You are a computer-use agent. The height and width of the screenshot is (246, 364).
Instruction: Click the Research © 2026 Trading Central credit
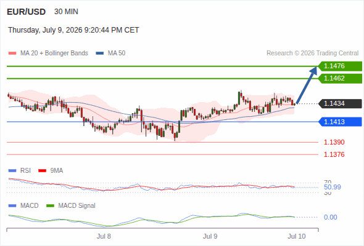pyautogui.click(x=312, y=54)
